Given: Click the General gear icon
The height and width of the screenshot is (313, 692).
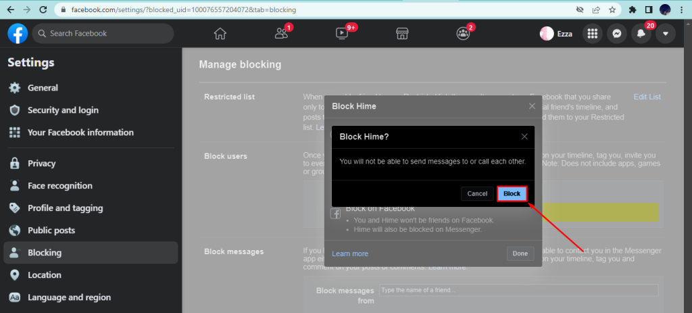Looking at the screenshot, I should point(15,88).
